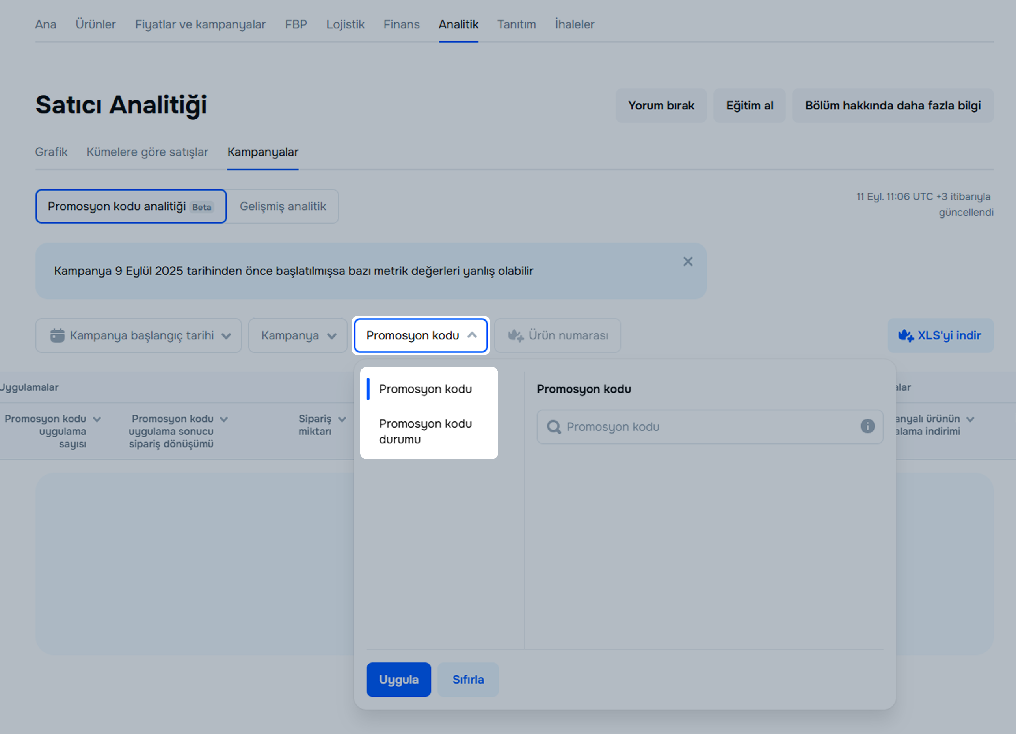The width and height of the screenshot is (1016, 734).
Task: Expand the Kampanya dropdown filter
Action: 298,335
